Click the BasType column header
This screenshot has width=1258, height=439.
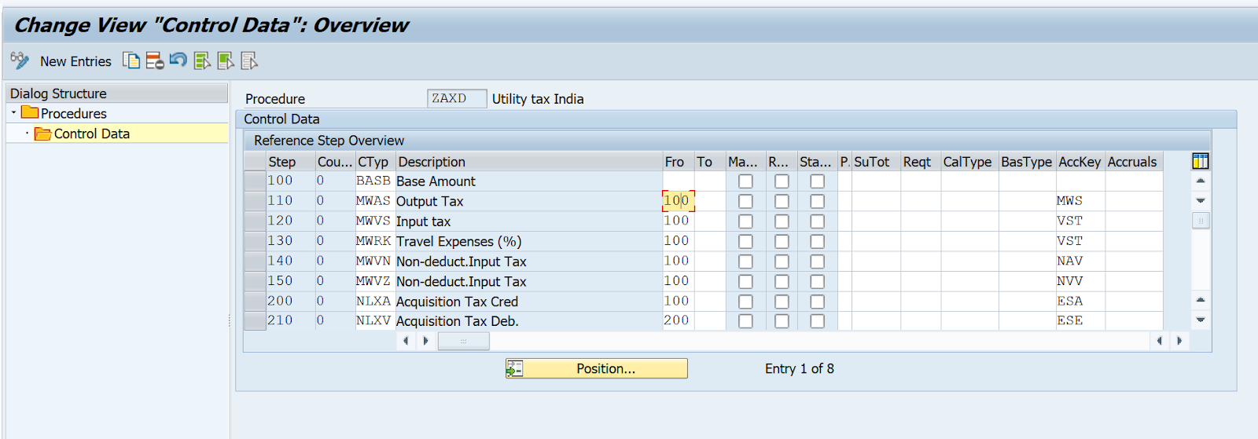click(1027, 162)
